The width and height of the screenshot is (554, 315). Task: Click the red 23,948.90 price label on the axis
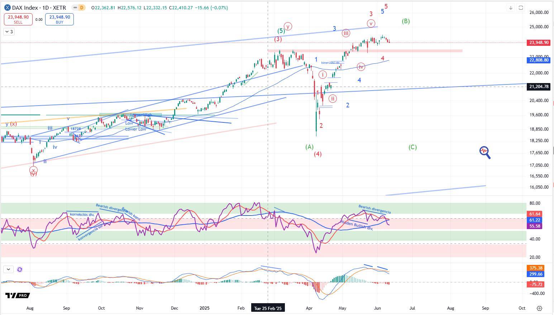(539, 43)
